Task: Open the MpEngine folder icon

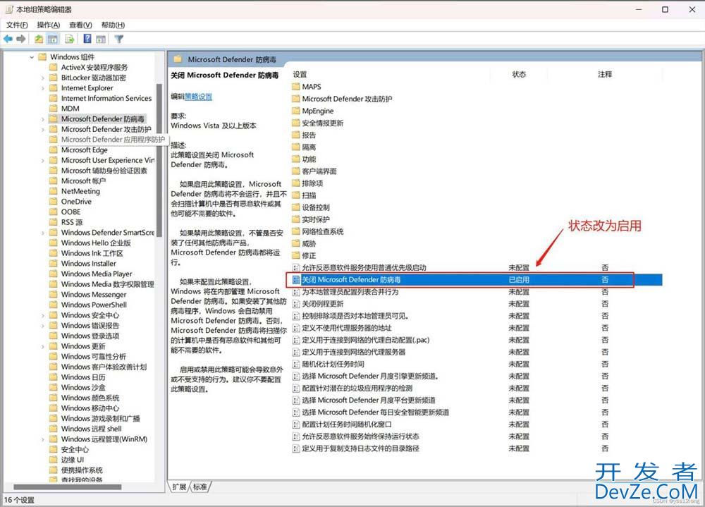Action: coord(296,111)
